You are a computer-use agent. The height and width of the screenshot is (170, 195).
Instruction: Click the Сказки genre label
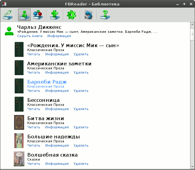pyautogui.click(x=34, y=159)
